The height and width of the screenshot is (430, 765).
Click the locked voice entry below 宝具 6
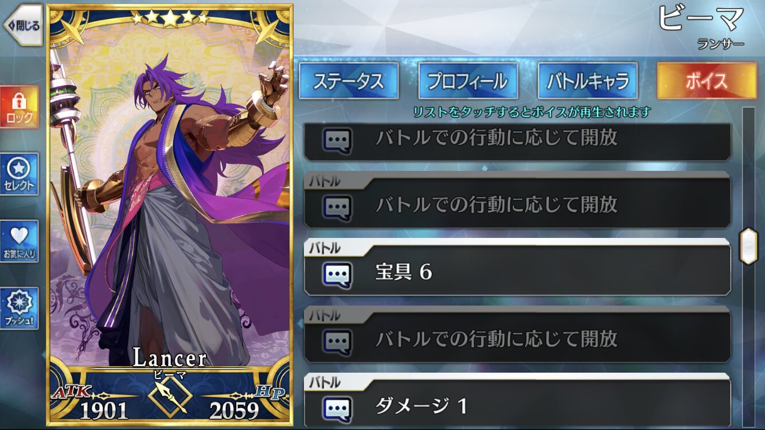[x=517, y=334]
